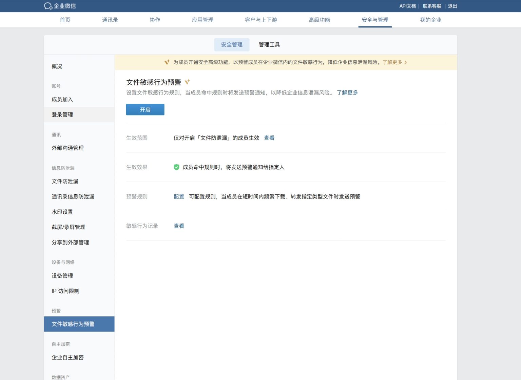Click the 企业微信 logo icon

click(x=48, y=6)
